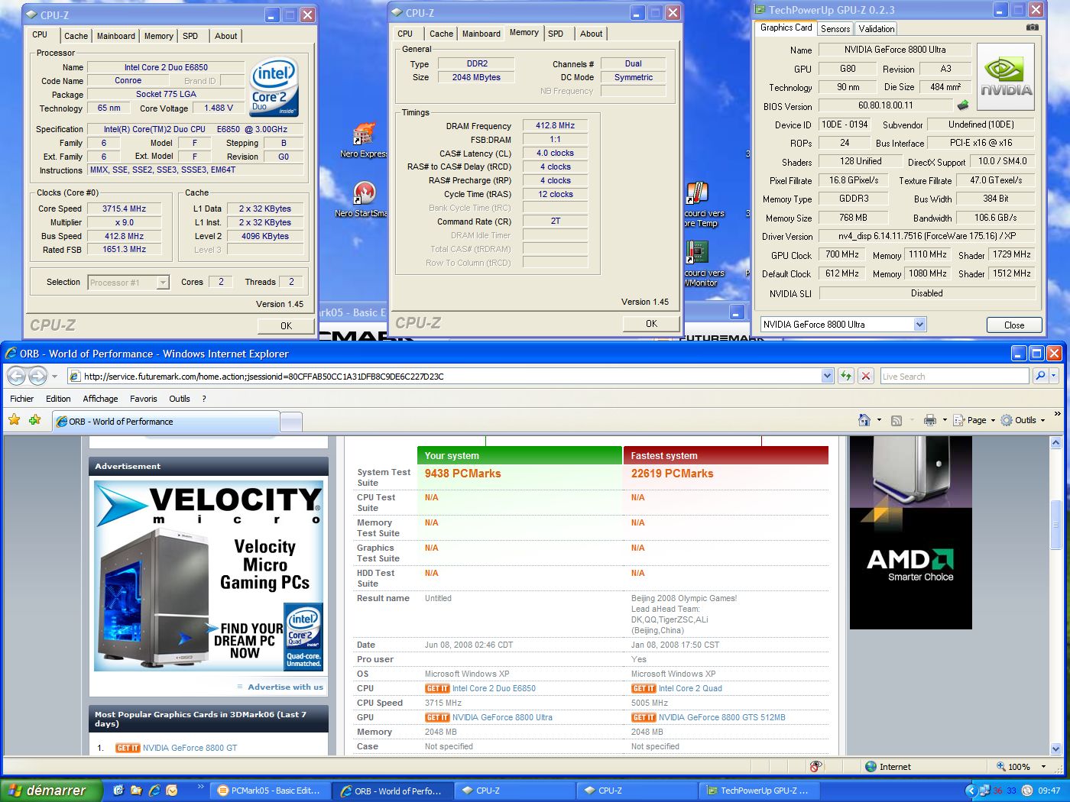Click the Intel Core 2 Duo E6850 link
1070x802 pixels.
(x=494, y=688)
